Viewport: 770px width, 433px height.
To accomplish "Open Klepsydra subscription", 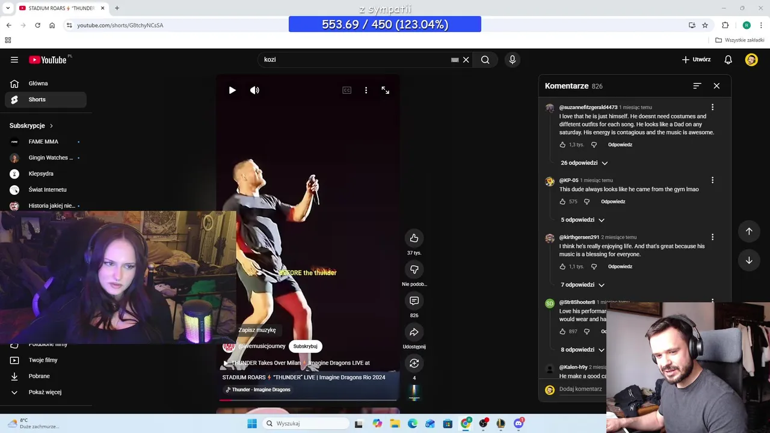I will [x=46, y=174].
